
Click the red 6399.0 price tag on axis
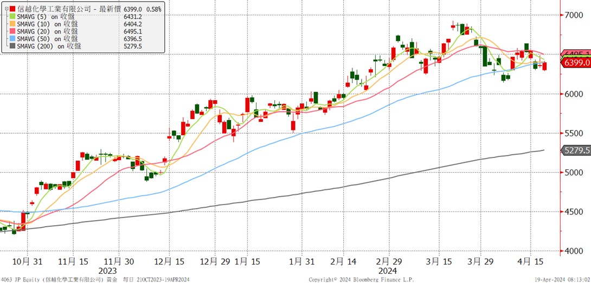pos(577,62)
